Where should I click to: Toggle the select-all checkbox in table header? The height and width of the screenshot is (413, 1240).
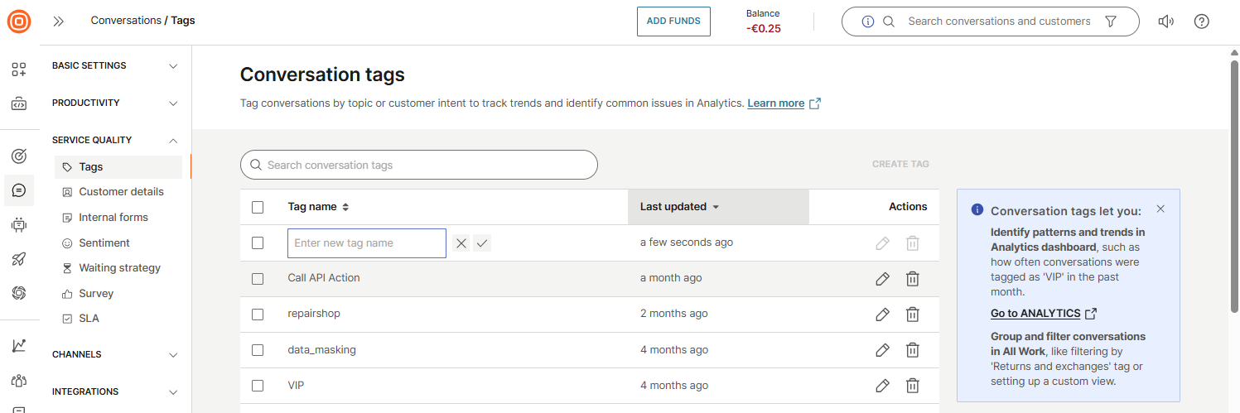pyautogui.click(x=258, y=207)
